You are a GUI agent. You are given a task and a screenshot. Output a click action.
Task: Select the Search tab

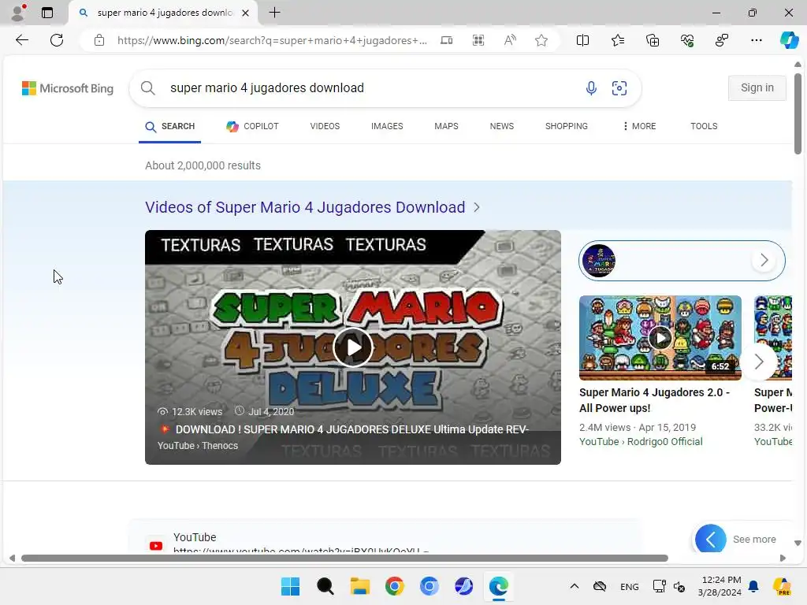(170, 127)
